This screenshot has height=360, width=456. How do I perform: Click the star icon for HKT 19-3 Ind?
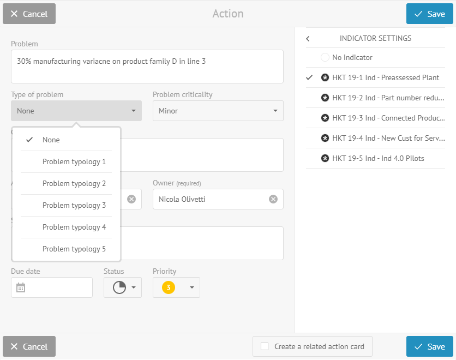click(x=325, y=118)
